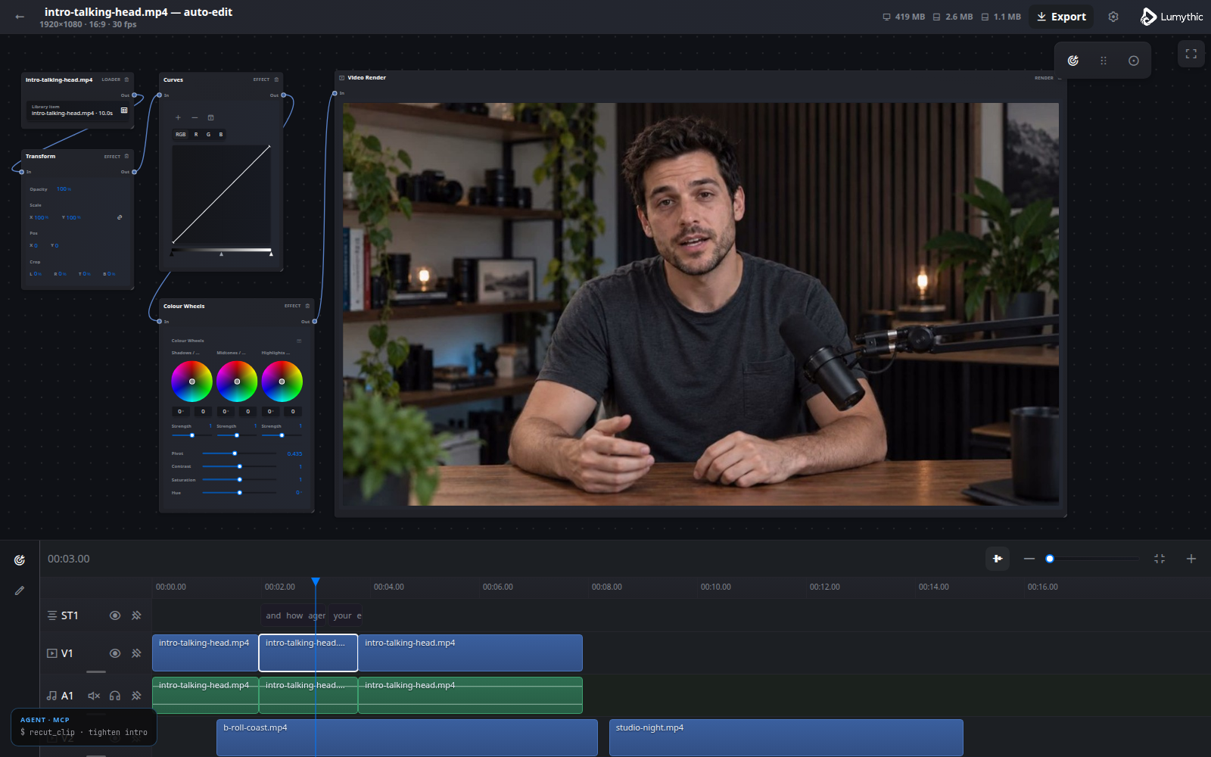The height and width of the screenshot is (757, 1211).
Task: Open library picker icon in the loader node
Action: [124, 111]
